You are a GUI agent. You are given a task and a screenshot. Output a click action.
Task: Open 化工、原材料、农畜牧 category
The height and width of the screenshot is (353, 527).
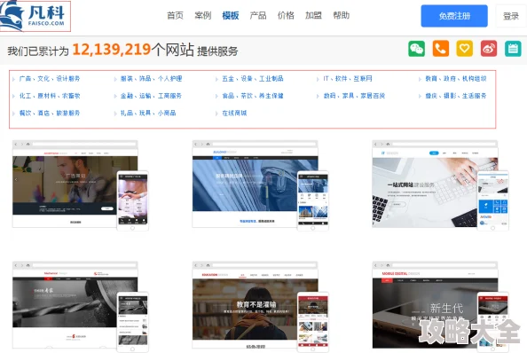(50, 96)
